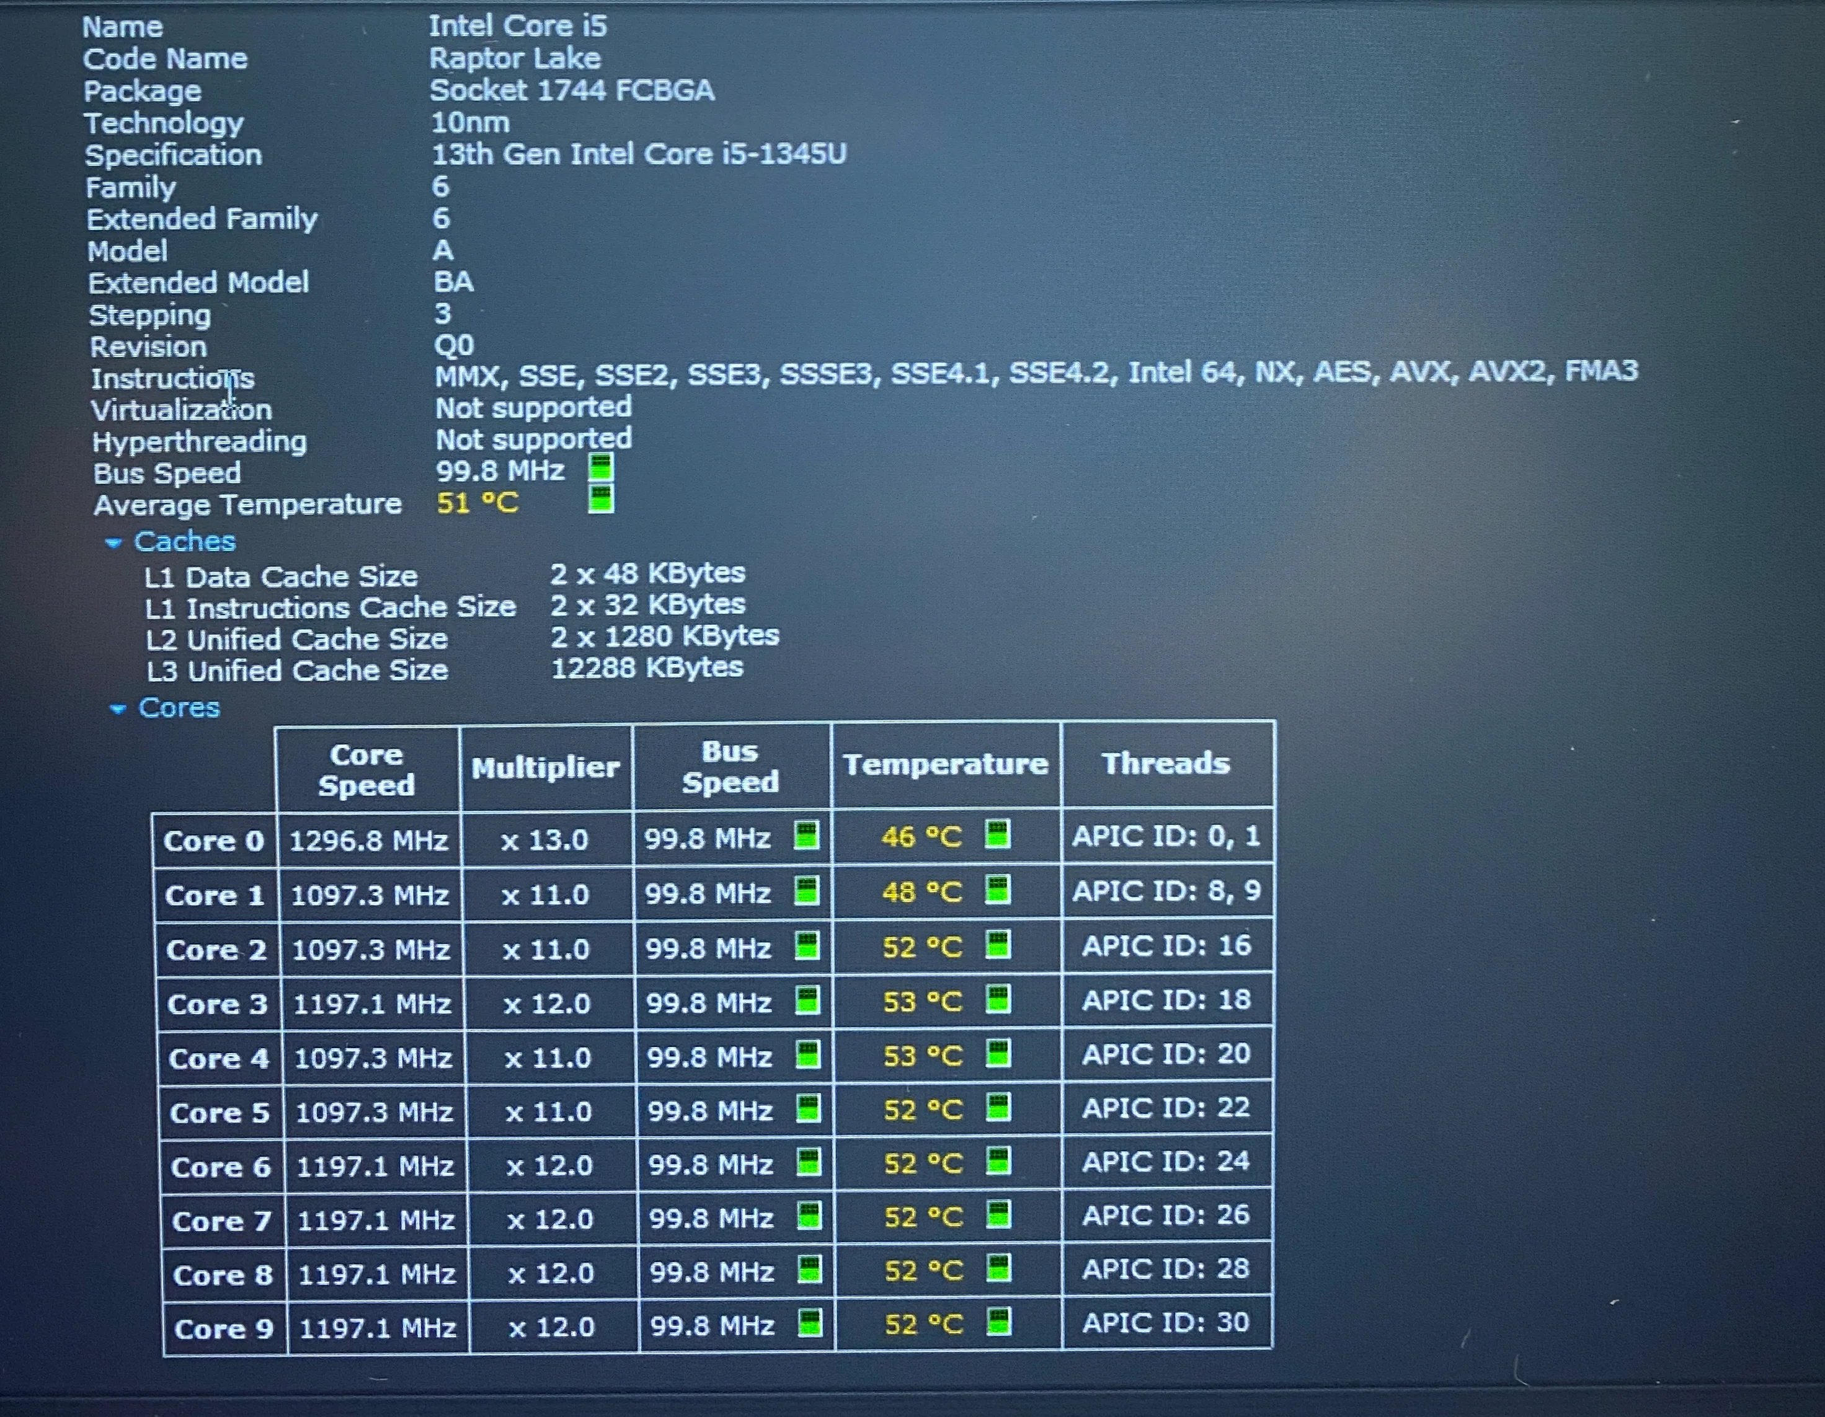
Task: Click '13th Gen Intel Core i5-1345U' specification text
Action: [639, 154]
